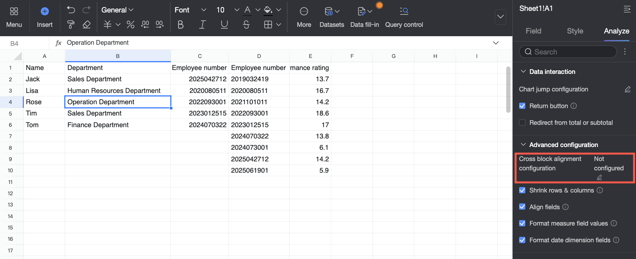Switch to the Field tab
The image size is (636, 259).
click(533, 31)
